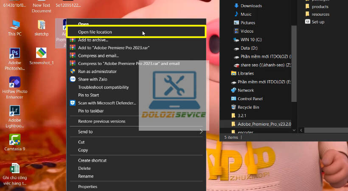Select Share with Zalo option
This screenshot has width=348, height=191.
click(94, 79)
